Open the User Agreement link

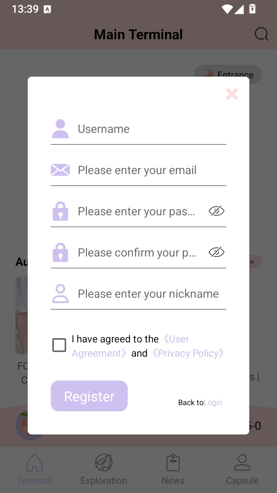point(131,346)
